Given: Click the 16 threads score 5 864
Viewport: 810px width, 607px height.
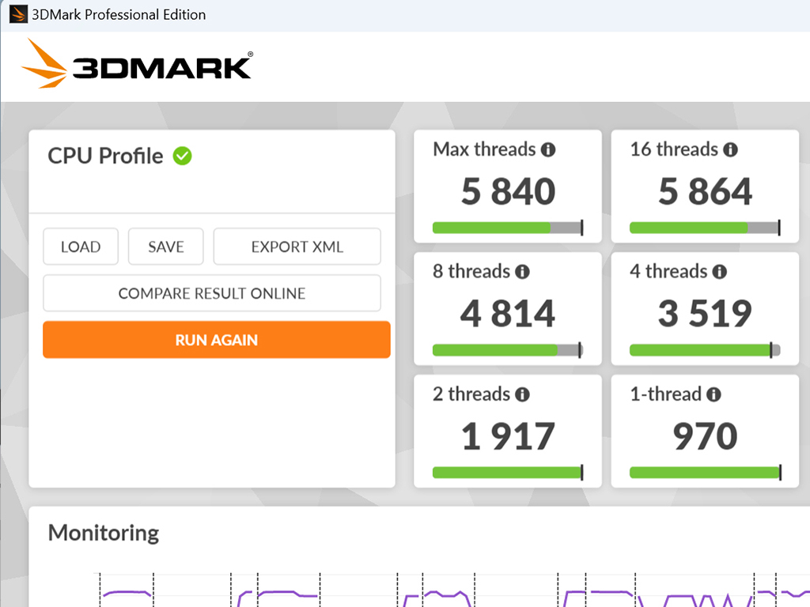Looking at the screenshot, I should (x=705, y=191).
